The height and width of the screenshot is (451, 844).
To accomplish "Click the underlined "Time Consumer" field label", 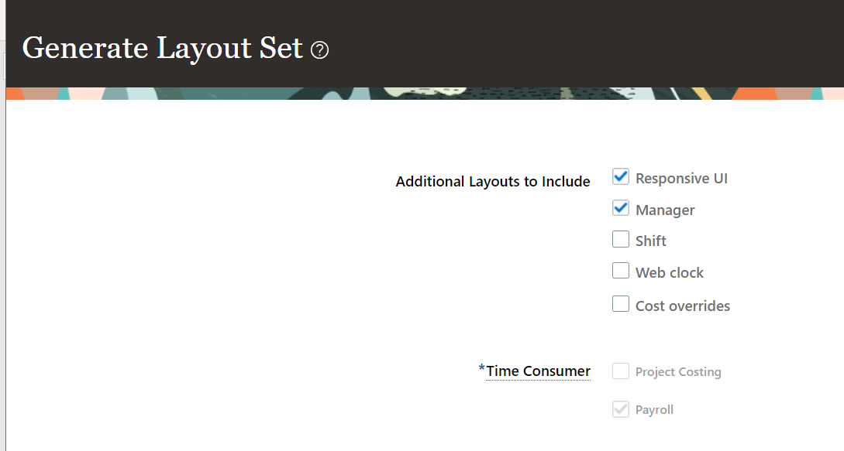I will pyautogui.click(x=538, y=371).
